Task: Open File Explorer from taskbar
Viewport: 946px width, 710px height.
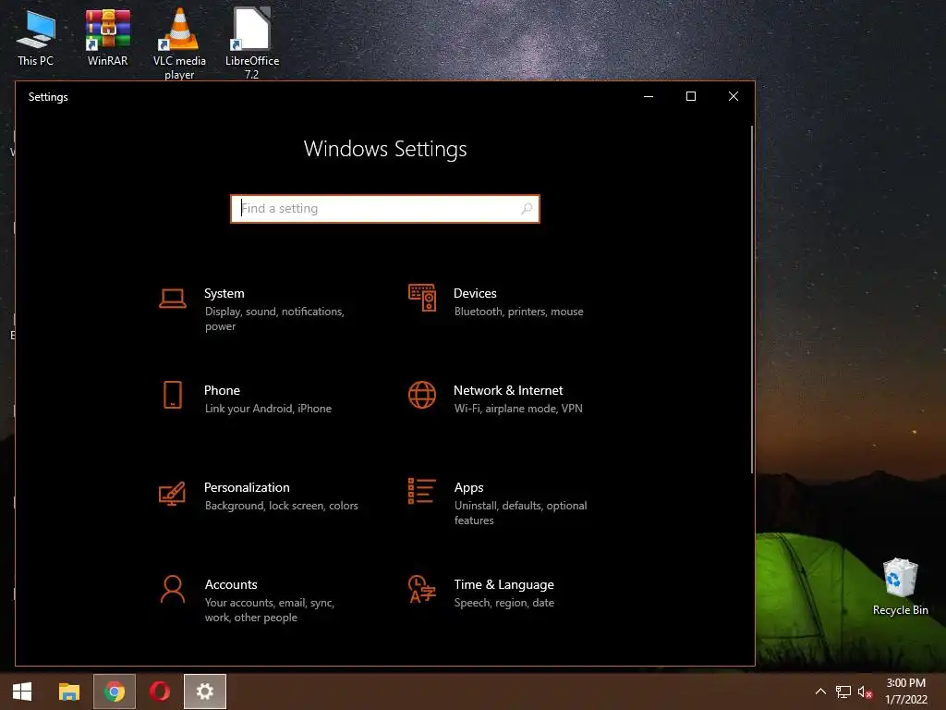Action: point(68,692)
